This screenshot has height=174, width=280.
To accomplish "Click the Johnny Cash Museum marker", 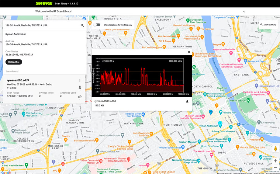I will point(231,127).
